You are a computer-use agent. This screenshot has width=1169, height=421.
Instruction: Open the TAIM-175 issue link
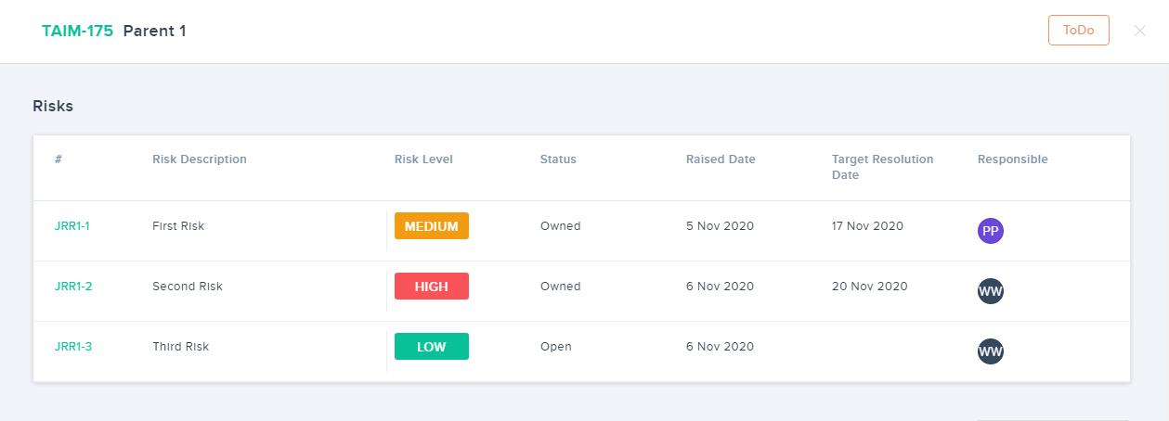[x=77, y=31]
